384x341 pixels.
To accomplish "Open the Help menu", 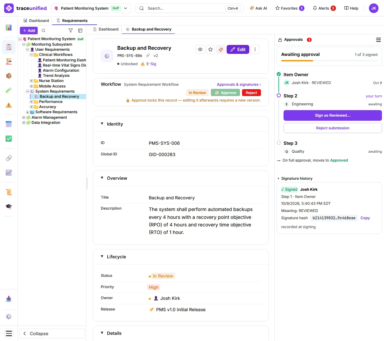I will tap(351, 8).
